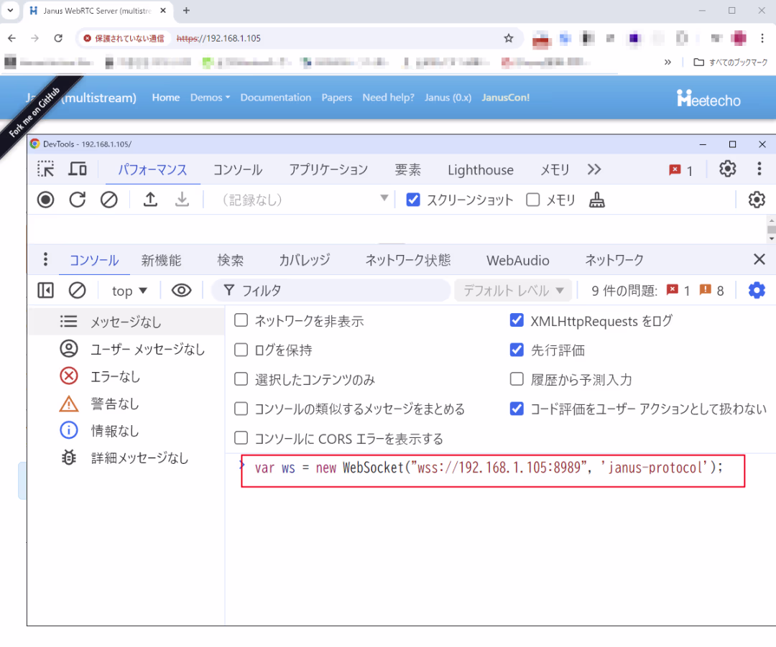Click the live expression eye icon

point(181,290)
